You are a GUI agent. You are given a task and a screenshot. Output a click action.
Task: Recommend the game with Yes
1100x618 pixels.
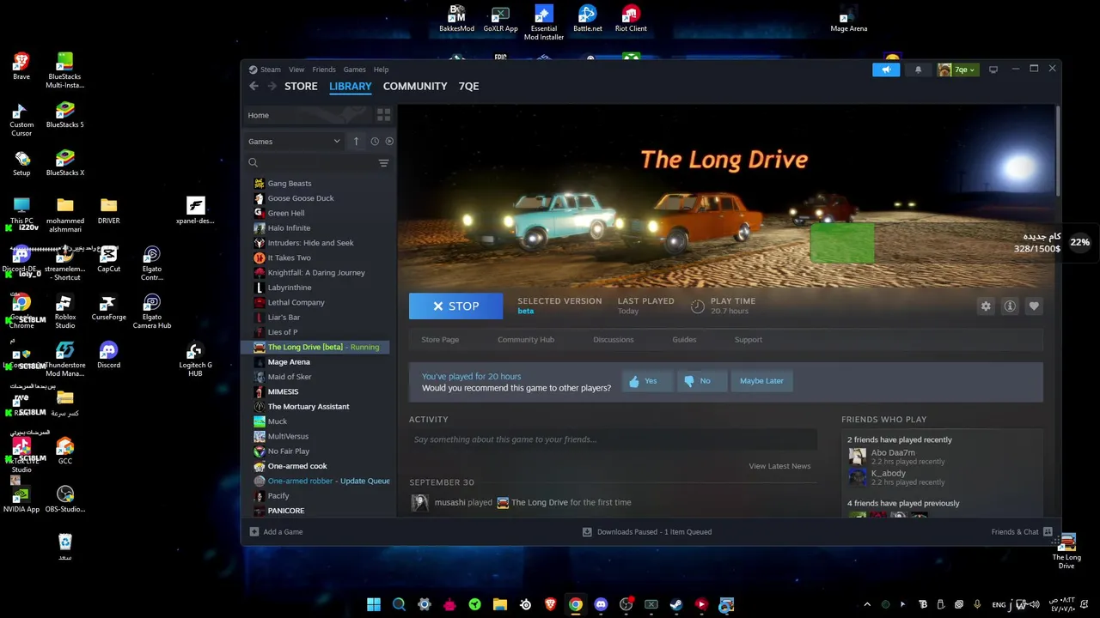(x=646, y=381)
